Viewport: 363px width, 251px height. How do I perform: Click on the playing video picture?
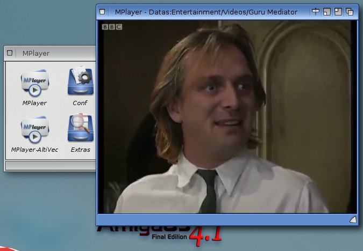pyautogui.click(x=226, y=118)
